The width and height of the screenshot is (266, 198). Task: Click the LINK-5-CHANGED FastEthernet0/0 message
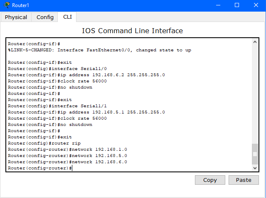click(x=99, y=50)
